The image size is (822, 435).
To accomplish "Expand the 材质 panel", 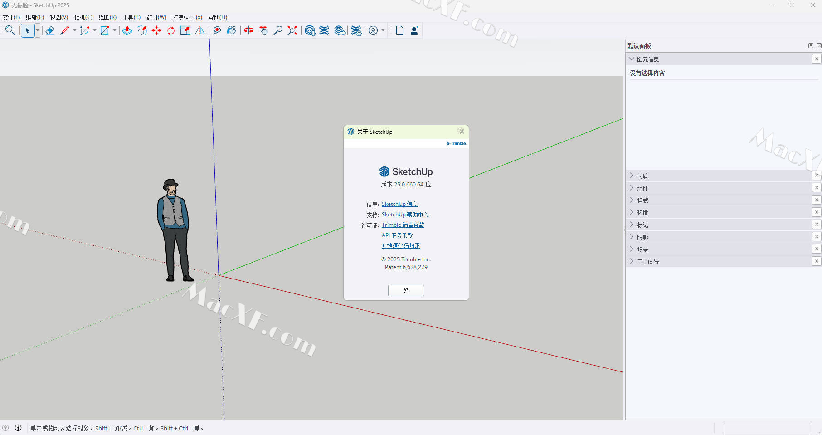I will click(632, 176).
